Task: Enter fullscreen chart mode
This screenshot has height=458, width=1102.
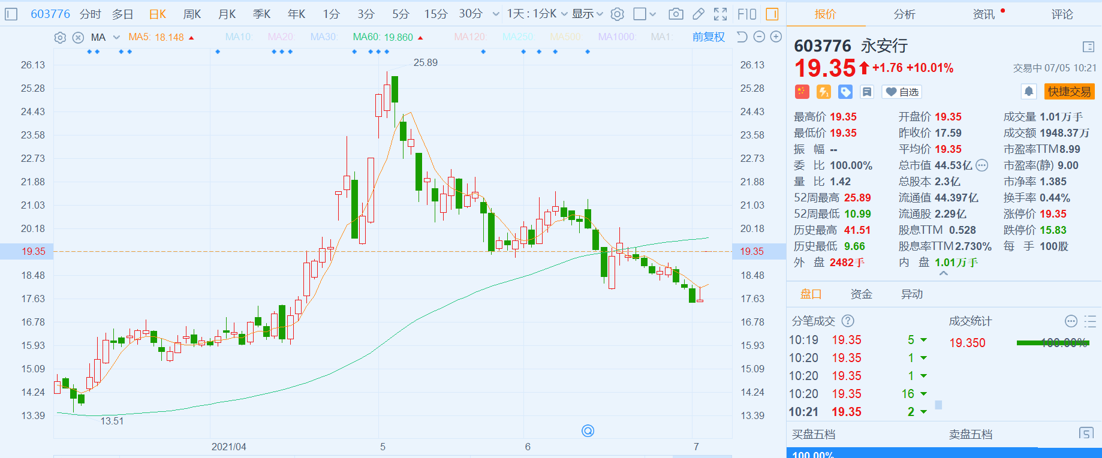Action: click(721, 14)
